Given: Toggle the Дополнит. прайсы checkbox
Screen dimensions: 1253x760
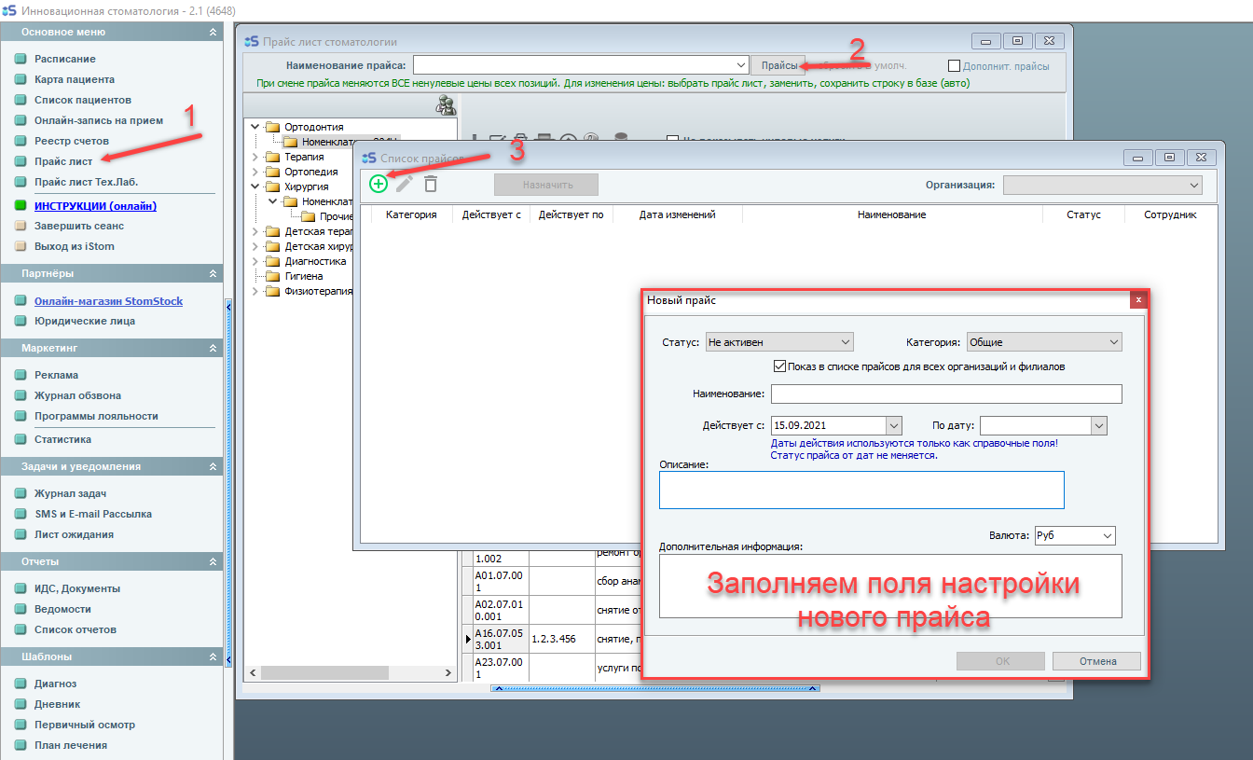Looking at the screenshot, I should 954,66.
